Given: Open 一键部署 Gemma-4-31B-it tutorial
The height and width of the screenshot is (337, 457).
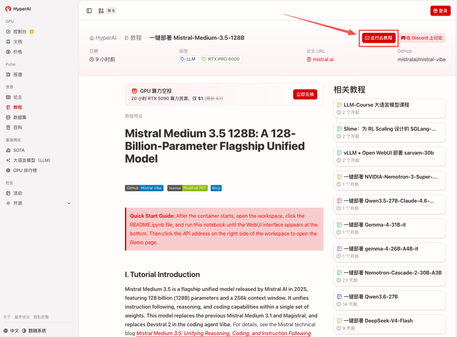Looking at the screenshot, I should click(x=389, y=228).
